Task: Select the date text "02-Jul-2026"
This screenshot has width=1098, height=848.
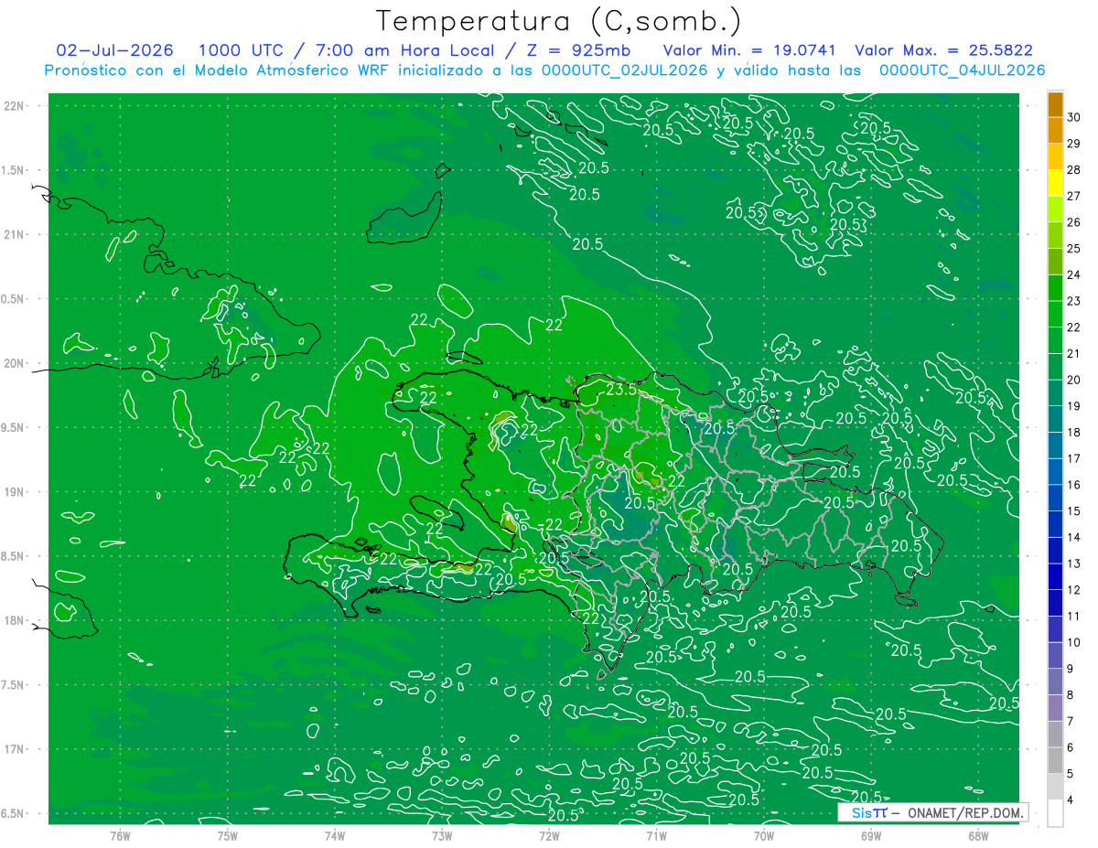Action: click(116, 50)
